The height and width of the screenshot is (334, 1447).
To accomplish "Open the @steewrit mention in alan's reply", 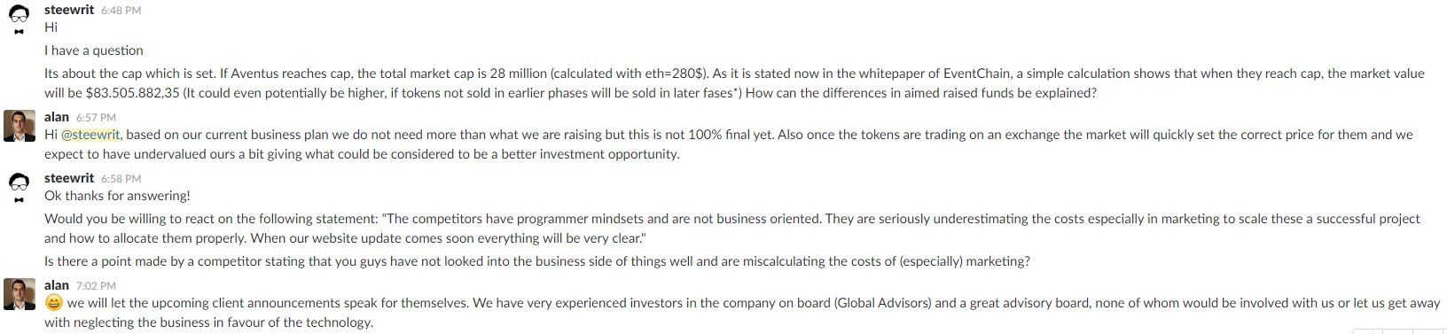I will (x=90, y=135).
